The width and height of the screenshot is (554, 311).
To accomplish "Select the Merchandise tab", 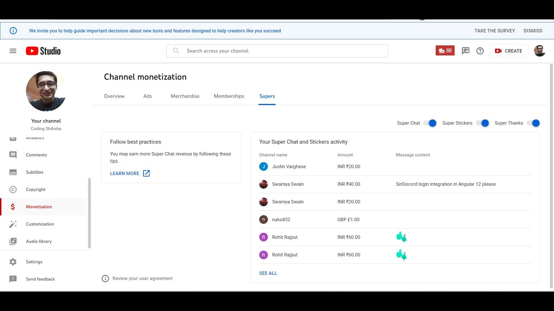I will [x=185, y=96].
